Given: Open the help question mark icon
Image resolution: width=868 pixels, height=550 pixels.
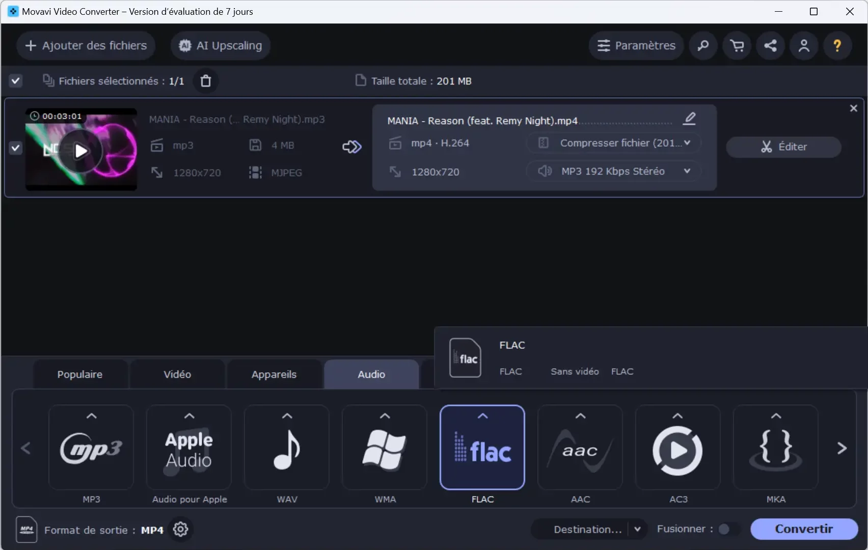Looking at the screenshot, I should coord(837,46).
